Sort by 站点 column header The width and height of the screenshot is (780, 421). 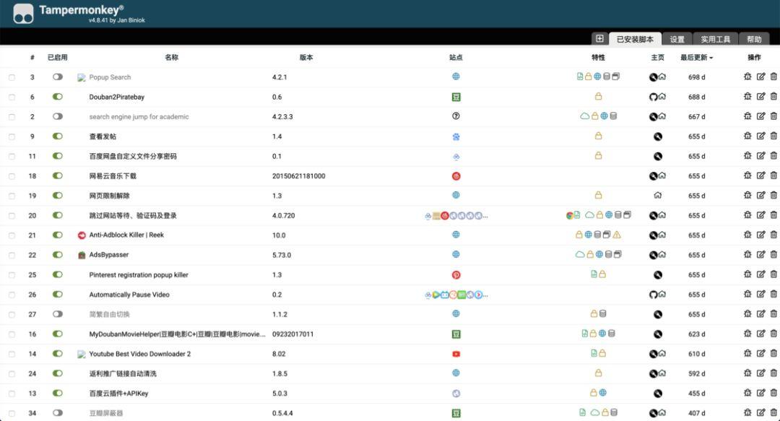pyautogui.click(x=456, y=58)
